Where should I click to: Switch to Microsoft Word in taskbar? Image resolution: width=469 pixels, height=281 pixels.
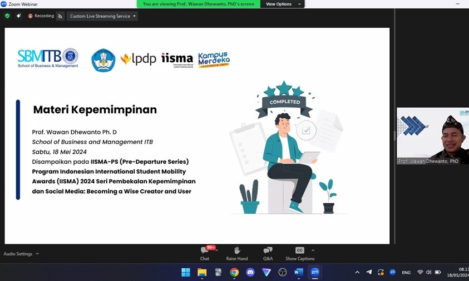[x=299, y=272]
